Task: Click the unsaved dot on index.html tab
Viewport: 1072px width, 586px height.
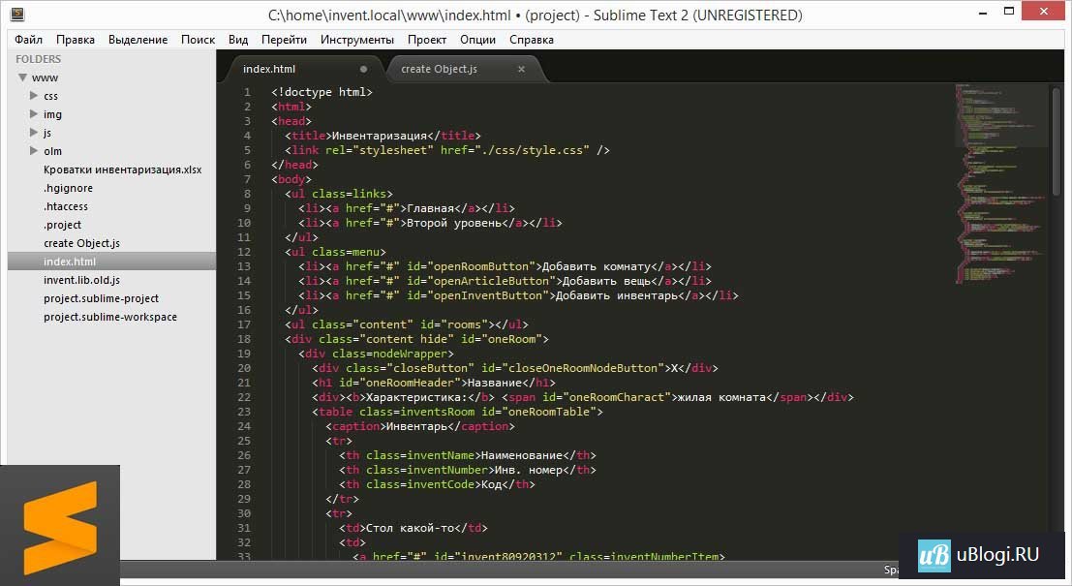Action: 364,69
